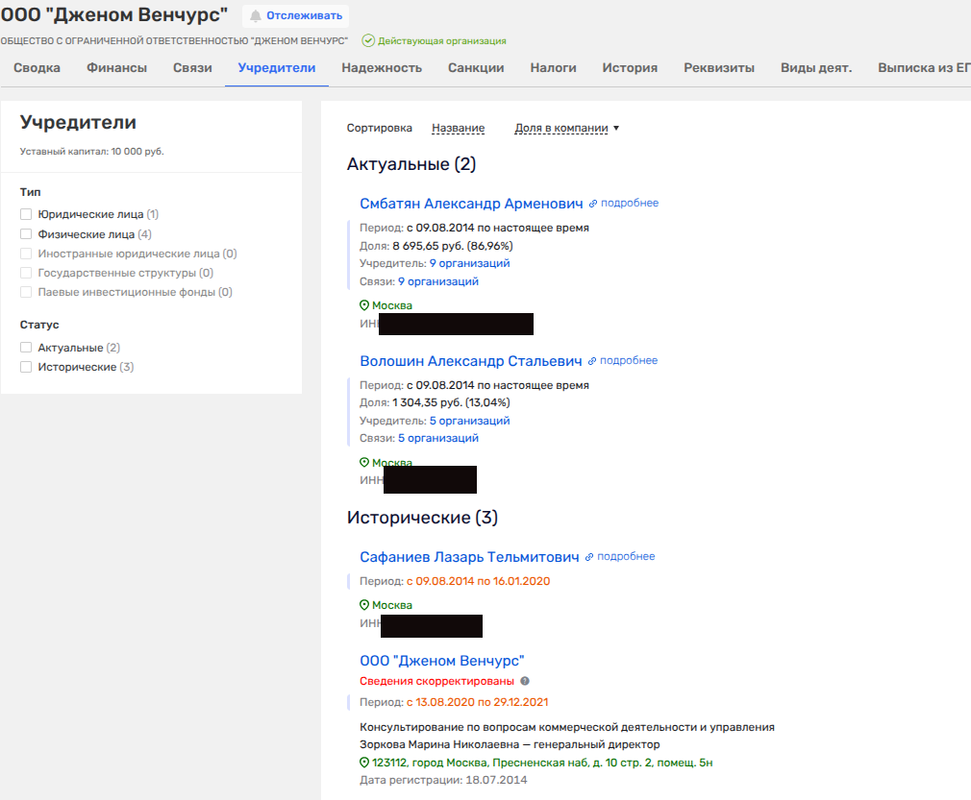This screenshot has height=800, width=971.
Task: Click link icon next to Волошин Александр Стальевич
Action: click(592, 361)
